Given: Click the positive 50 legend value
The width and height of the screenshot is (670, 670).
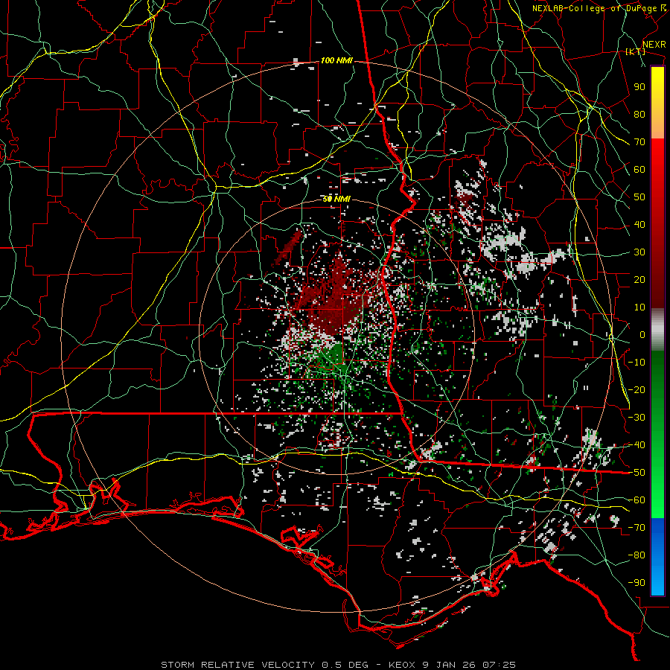Looking at the screenshot, I should coord(639,197).
